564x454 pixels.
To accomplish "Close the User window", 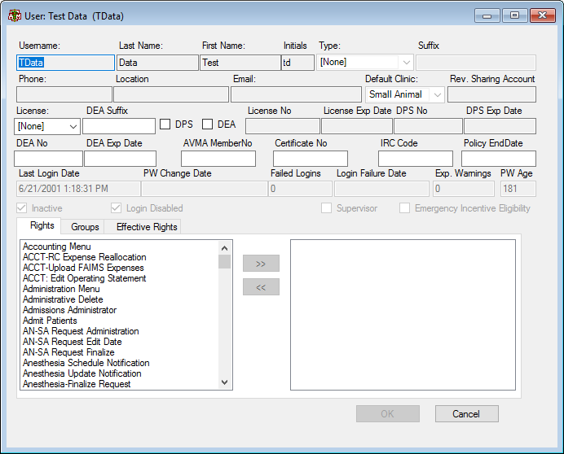I will (x=543, y=15).
